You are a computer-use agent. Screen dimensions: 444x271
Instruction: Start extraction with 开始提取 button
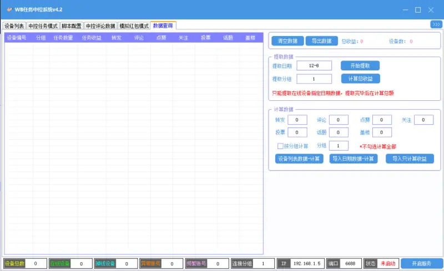[360, 65]
